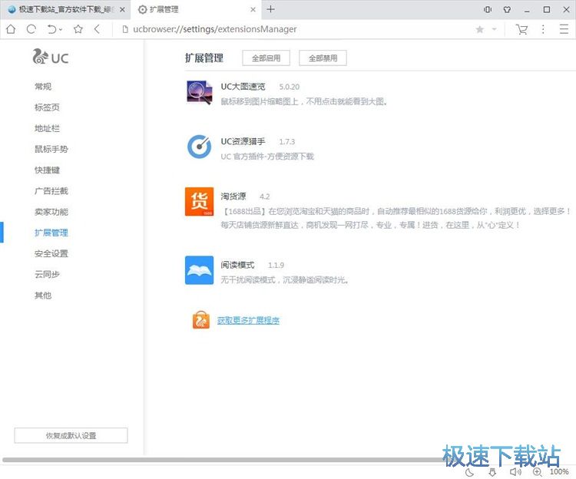This screenshot has height=479, width=576.
Task: Open the shopping cart icon in the toolbar
Action: [x=521, y=29]
